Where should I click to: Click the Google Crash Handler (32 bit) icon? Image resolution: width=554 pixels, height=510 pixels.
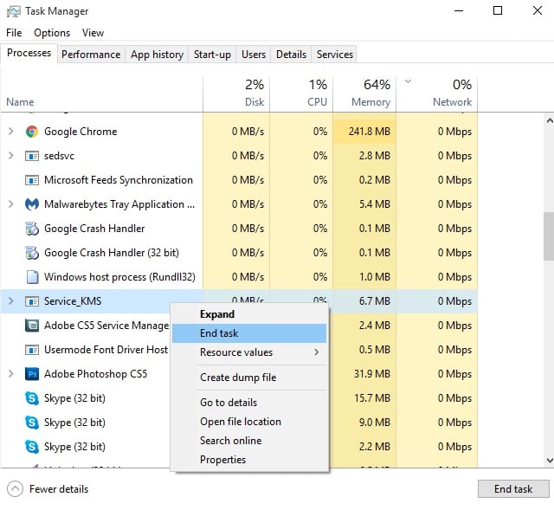(x=32, y=253)
